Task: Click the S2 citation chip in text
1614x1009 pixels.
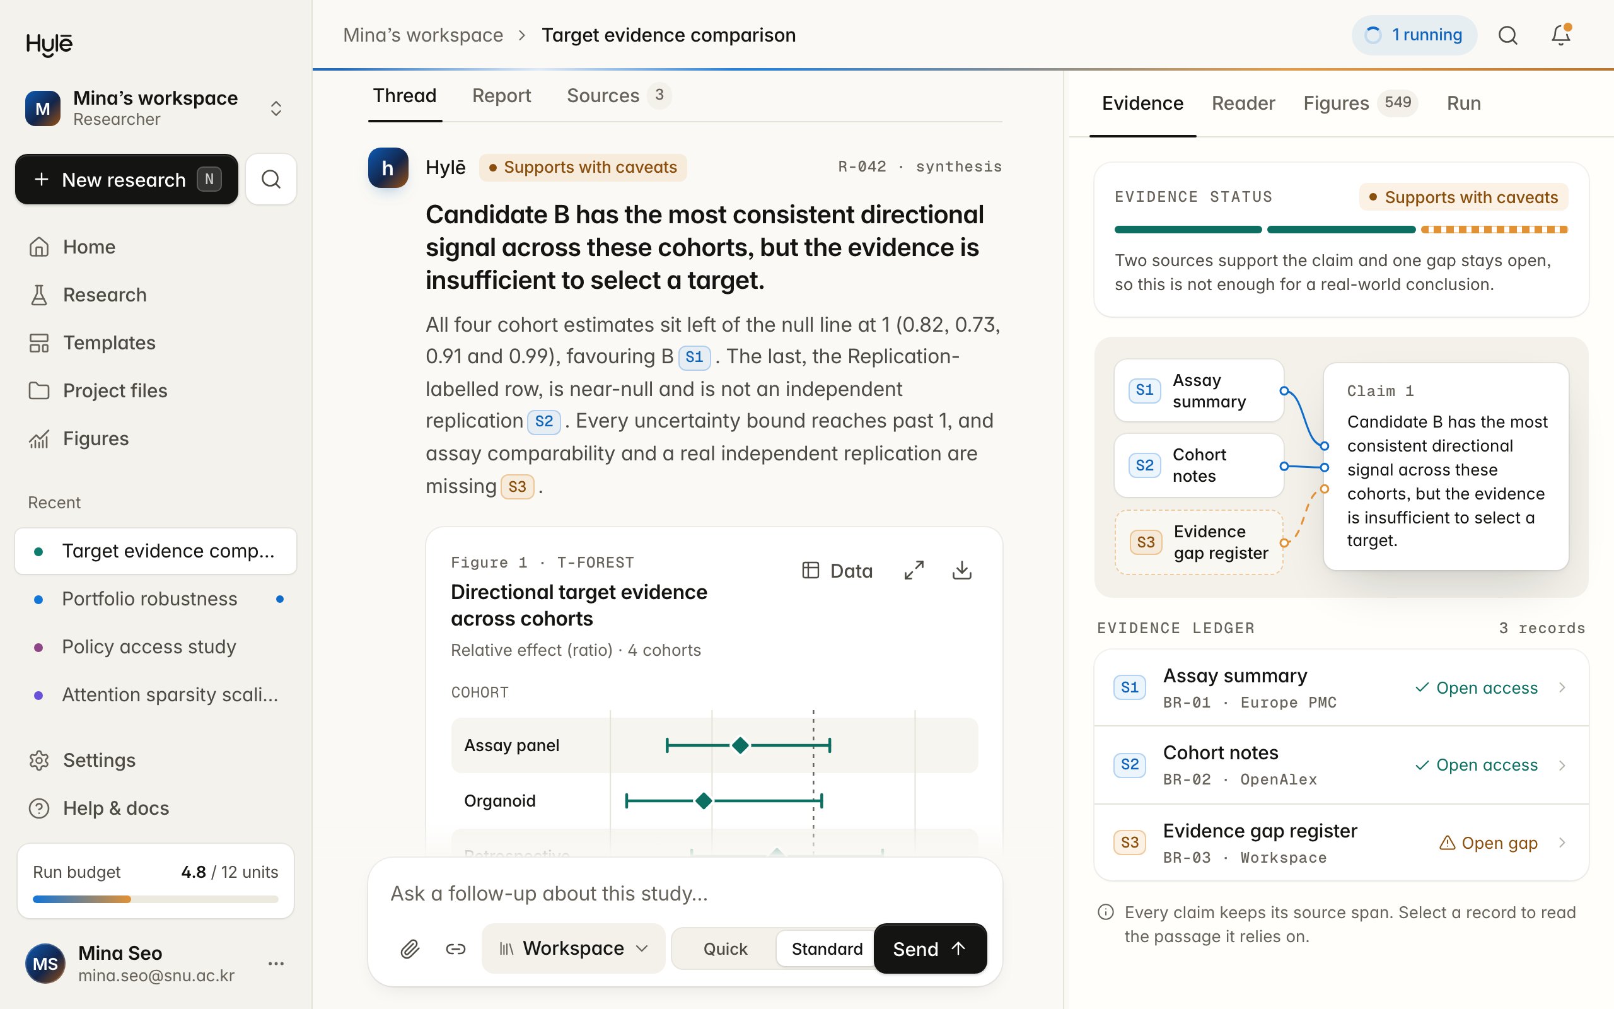Action: tap(543, 421)
